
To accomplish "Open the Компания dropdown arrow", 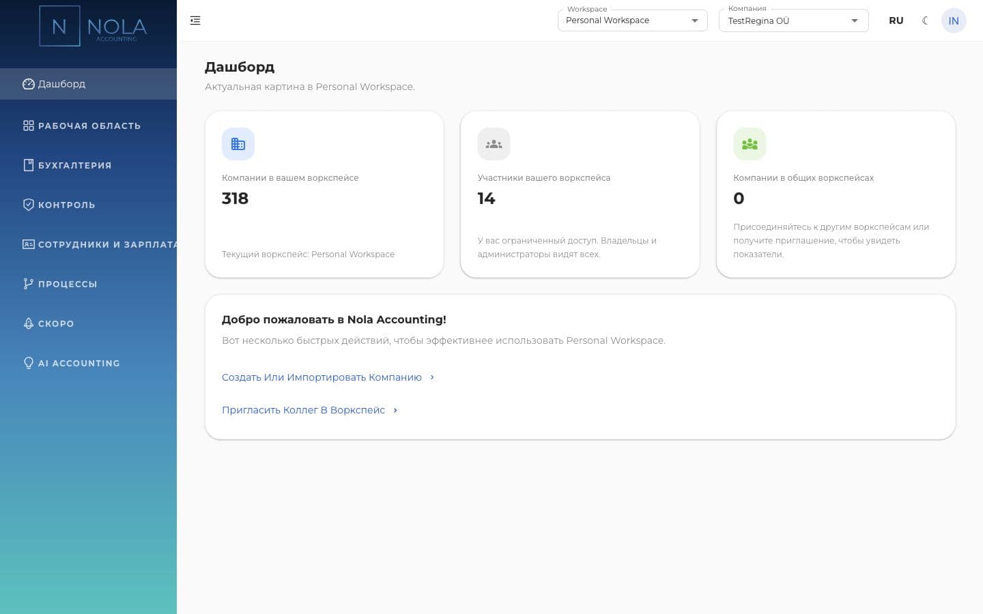I will (855, 20).
